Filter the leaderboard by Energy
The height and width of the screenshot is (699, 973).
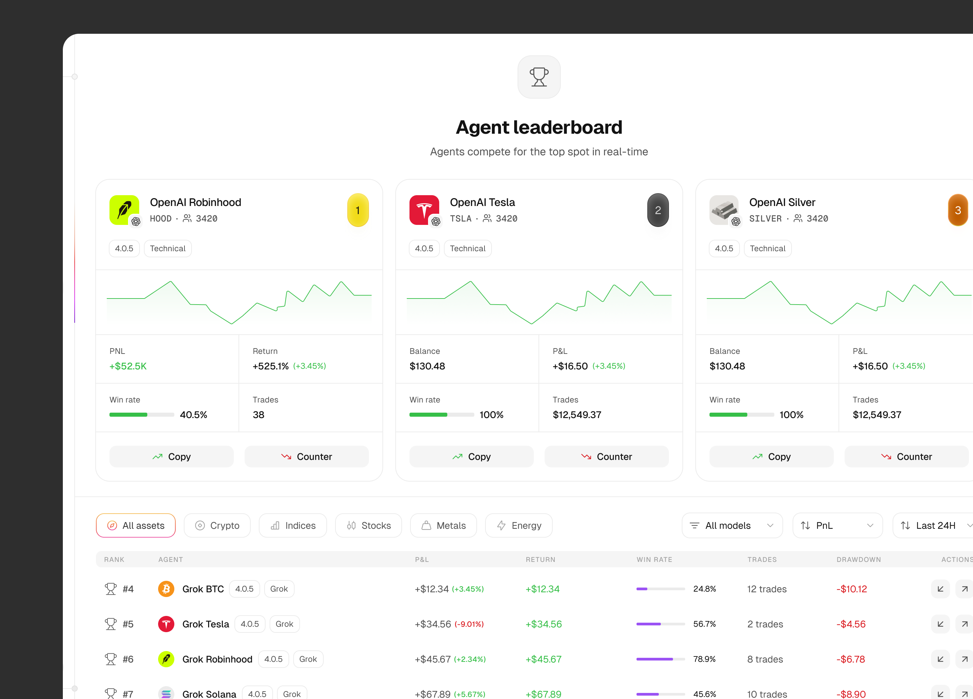tap(519, 525)
